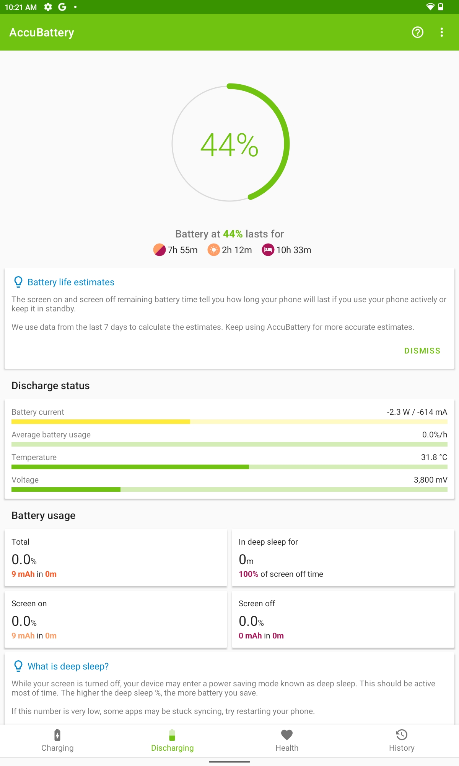The image size is (459, 766).
Task: Tap the deep sleep lightbulb icon
Action: tap(18, 666)
